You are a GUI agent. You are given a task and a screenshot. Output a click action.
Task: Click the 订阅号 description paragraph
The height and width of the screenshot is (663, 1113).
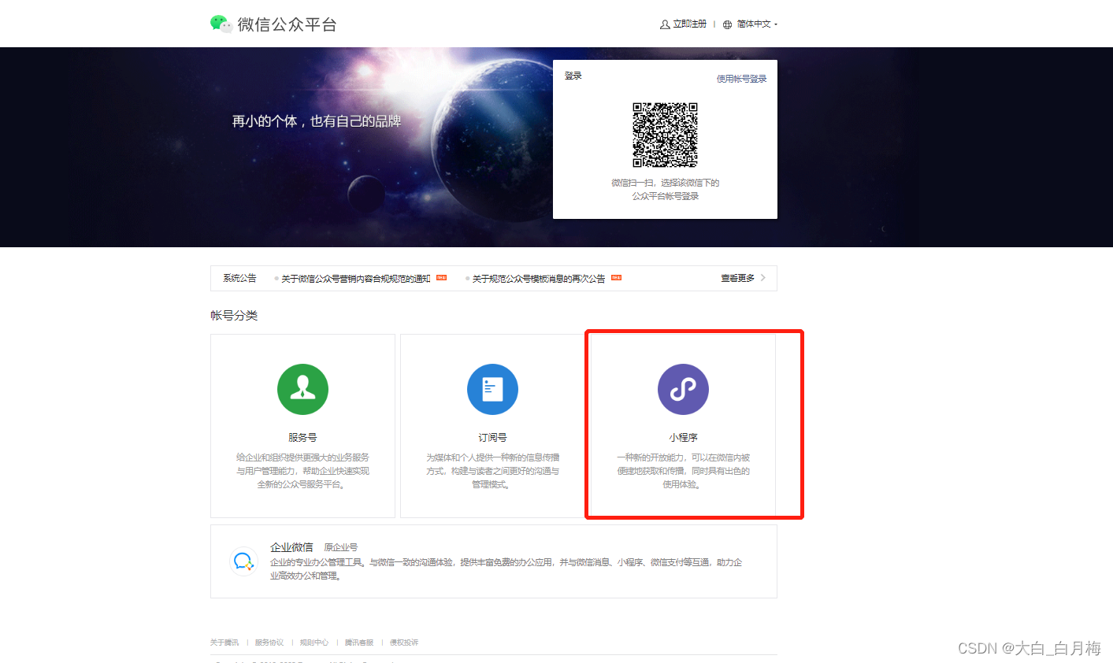tap(492, 471)
